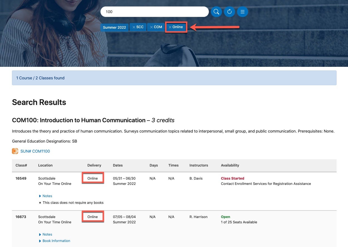The height and width of the screenshot is (247, 348).
Task: Click the orange SUN system swirl icon
Action: coord(15,151)
